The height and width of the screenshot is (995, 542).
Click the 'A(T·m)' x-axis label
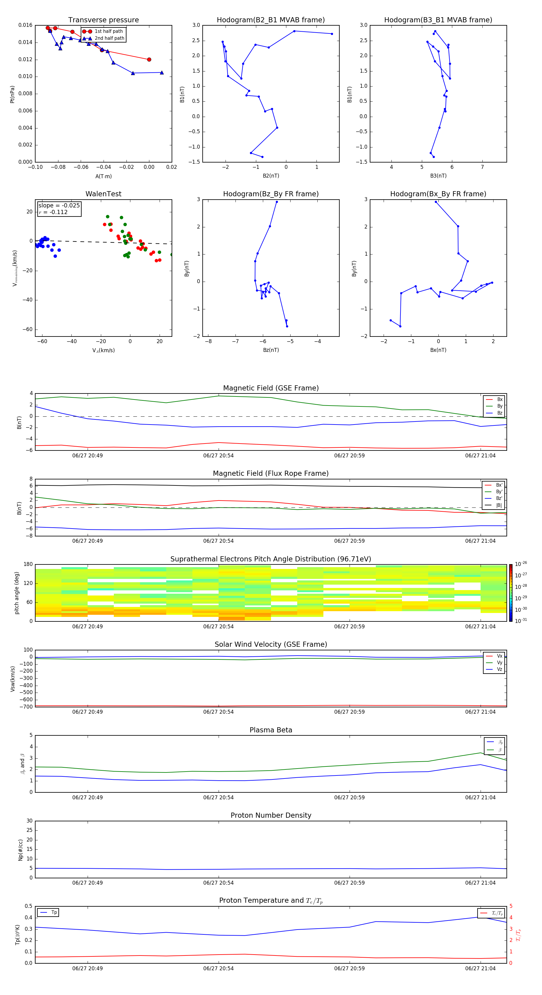tap(103, 176)
